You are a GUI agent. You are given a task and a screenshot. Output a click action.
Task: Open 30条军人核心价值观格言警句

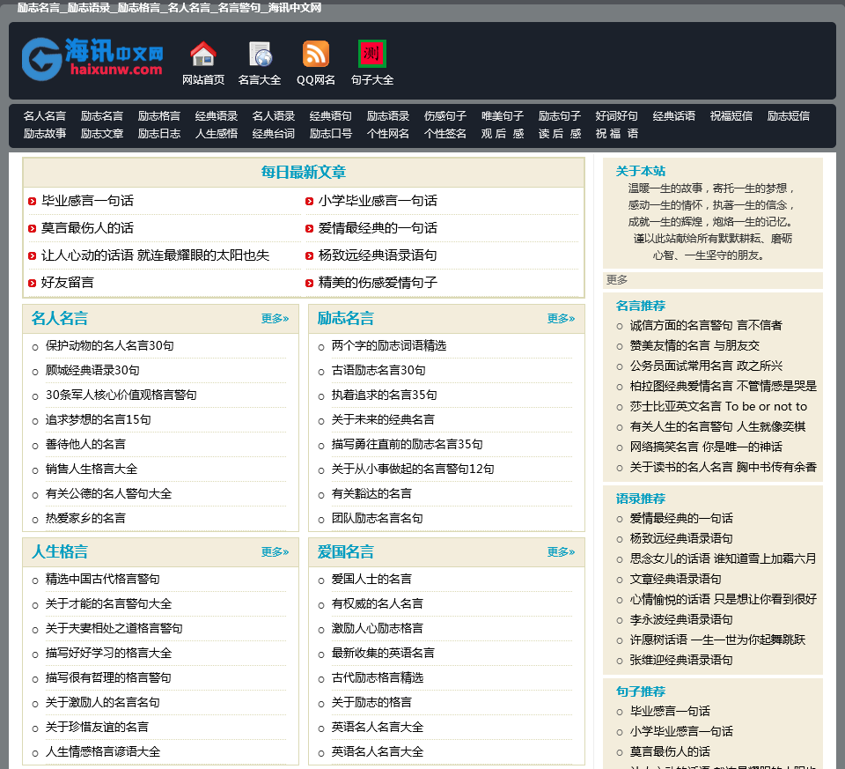[121, 395]
